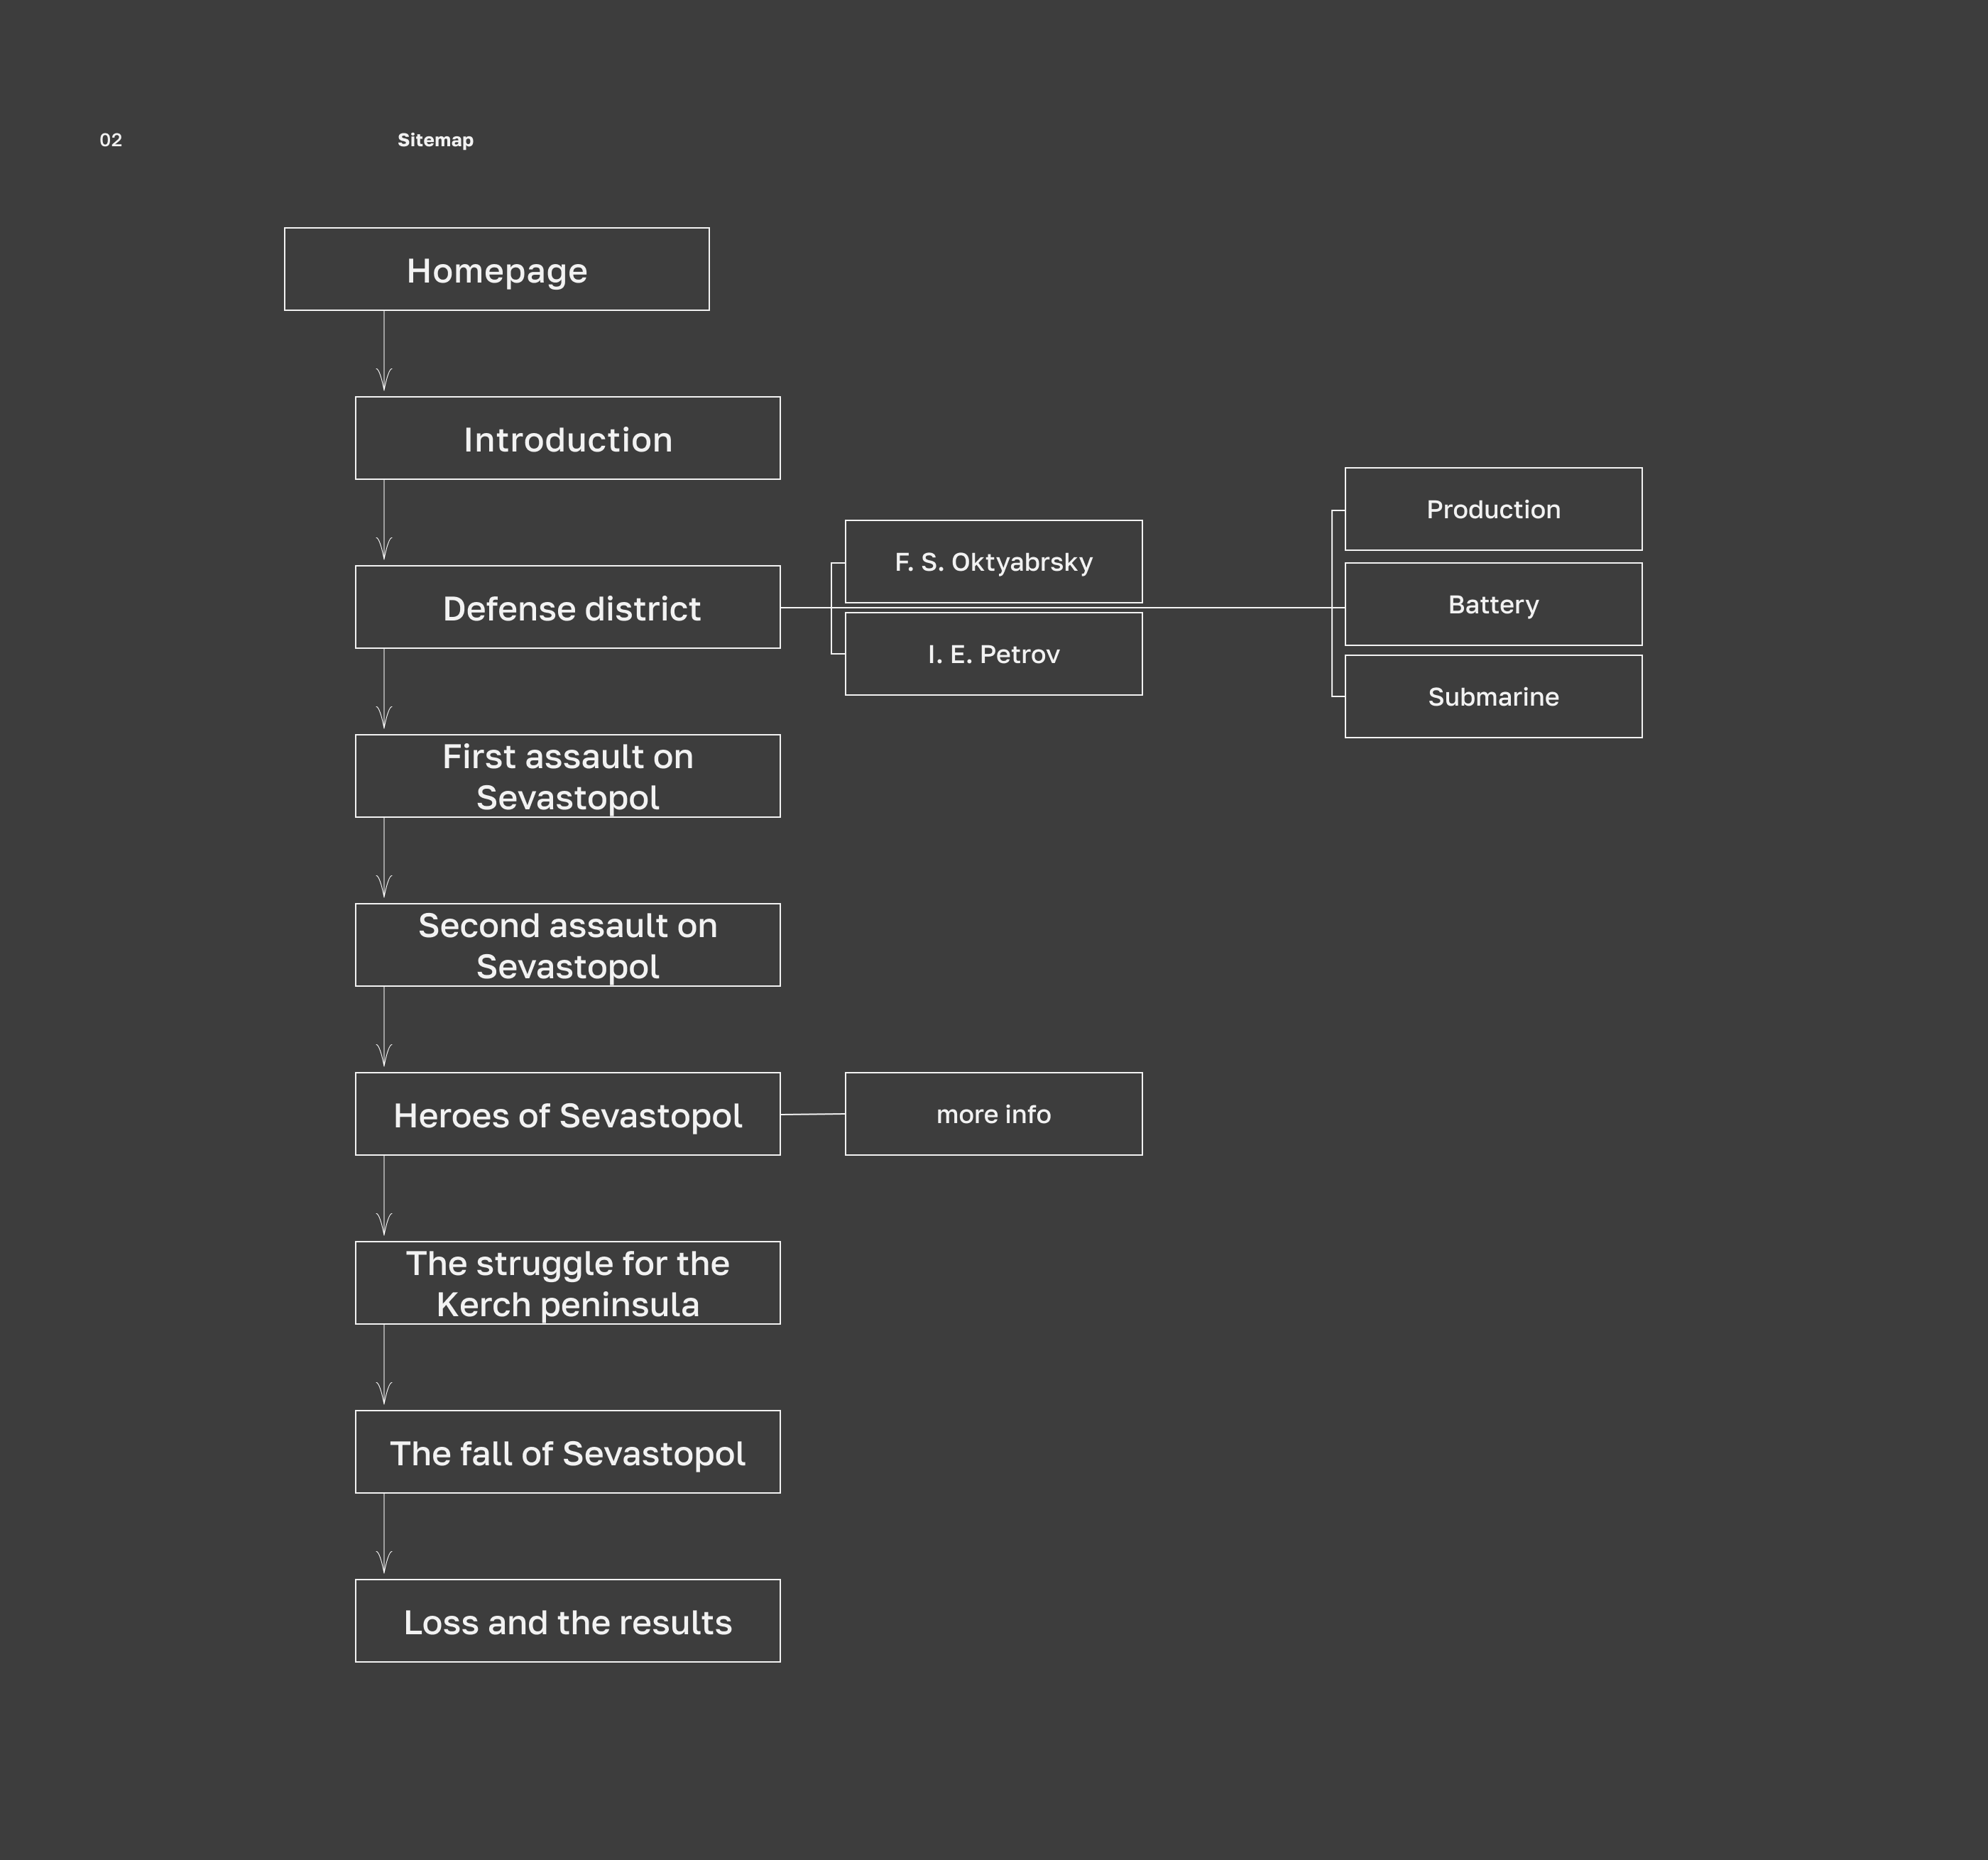Select the I. E. Petrov node

[993, 654]
